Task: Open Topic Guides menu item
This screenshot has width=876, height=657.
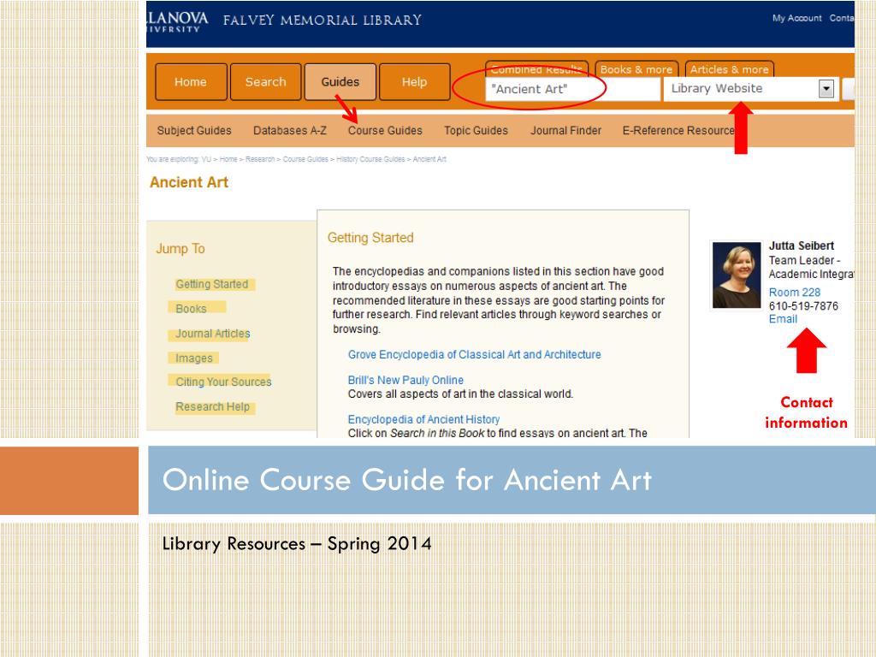Action: tap(476, 131)
